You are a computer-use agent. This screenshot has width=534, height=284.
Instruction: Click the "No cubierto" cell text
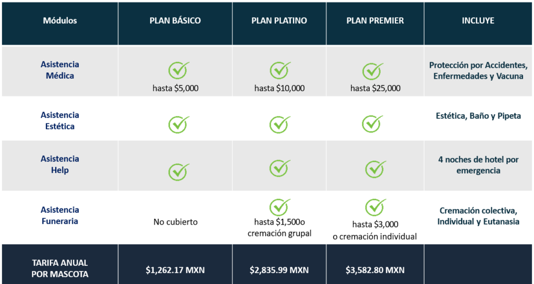pyautogui.click(x=175, y=222)
